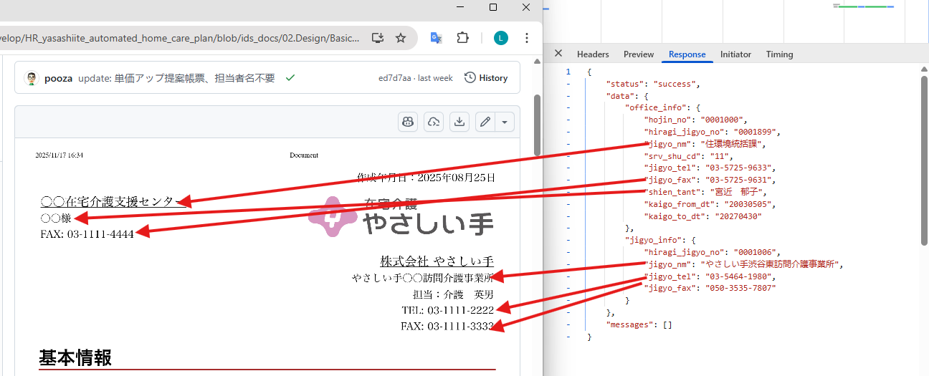This screenshot has height=376, width=929.
Task: Edit the file with the pencil icon
Action: 485,122
